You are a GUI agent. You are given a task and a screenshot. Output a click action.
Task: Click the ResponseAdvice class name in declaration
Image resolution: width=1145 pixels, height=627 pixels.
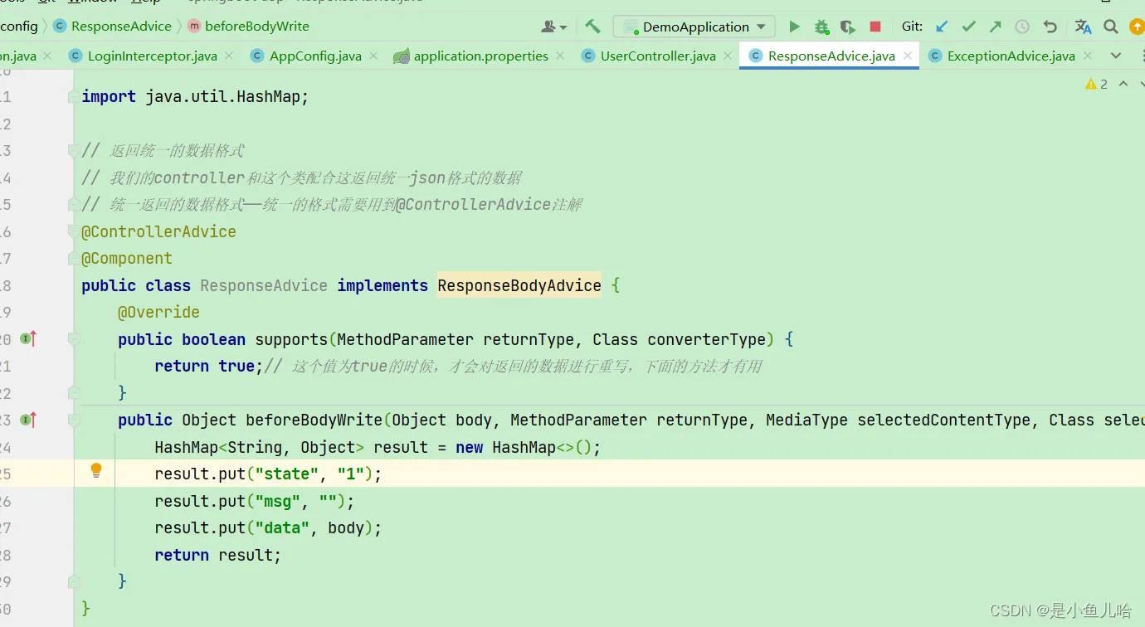(264, 285)
